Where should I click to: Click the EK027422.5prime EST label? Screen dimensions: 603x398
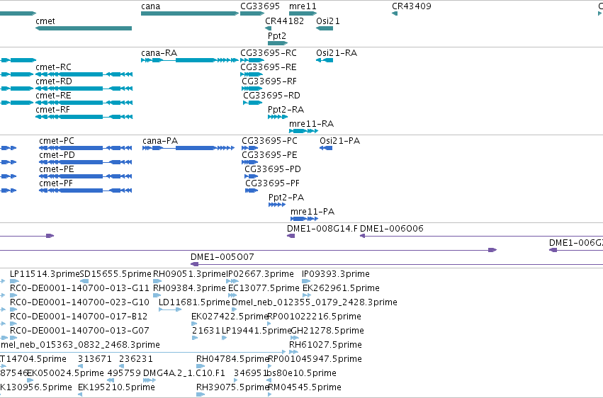coord(230,317)
